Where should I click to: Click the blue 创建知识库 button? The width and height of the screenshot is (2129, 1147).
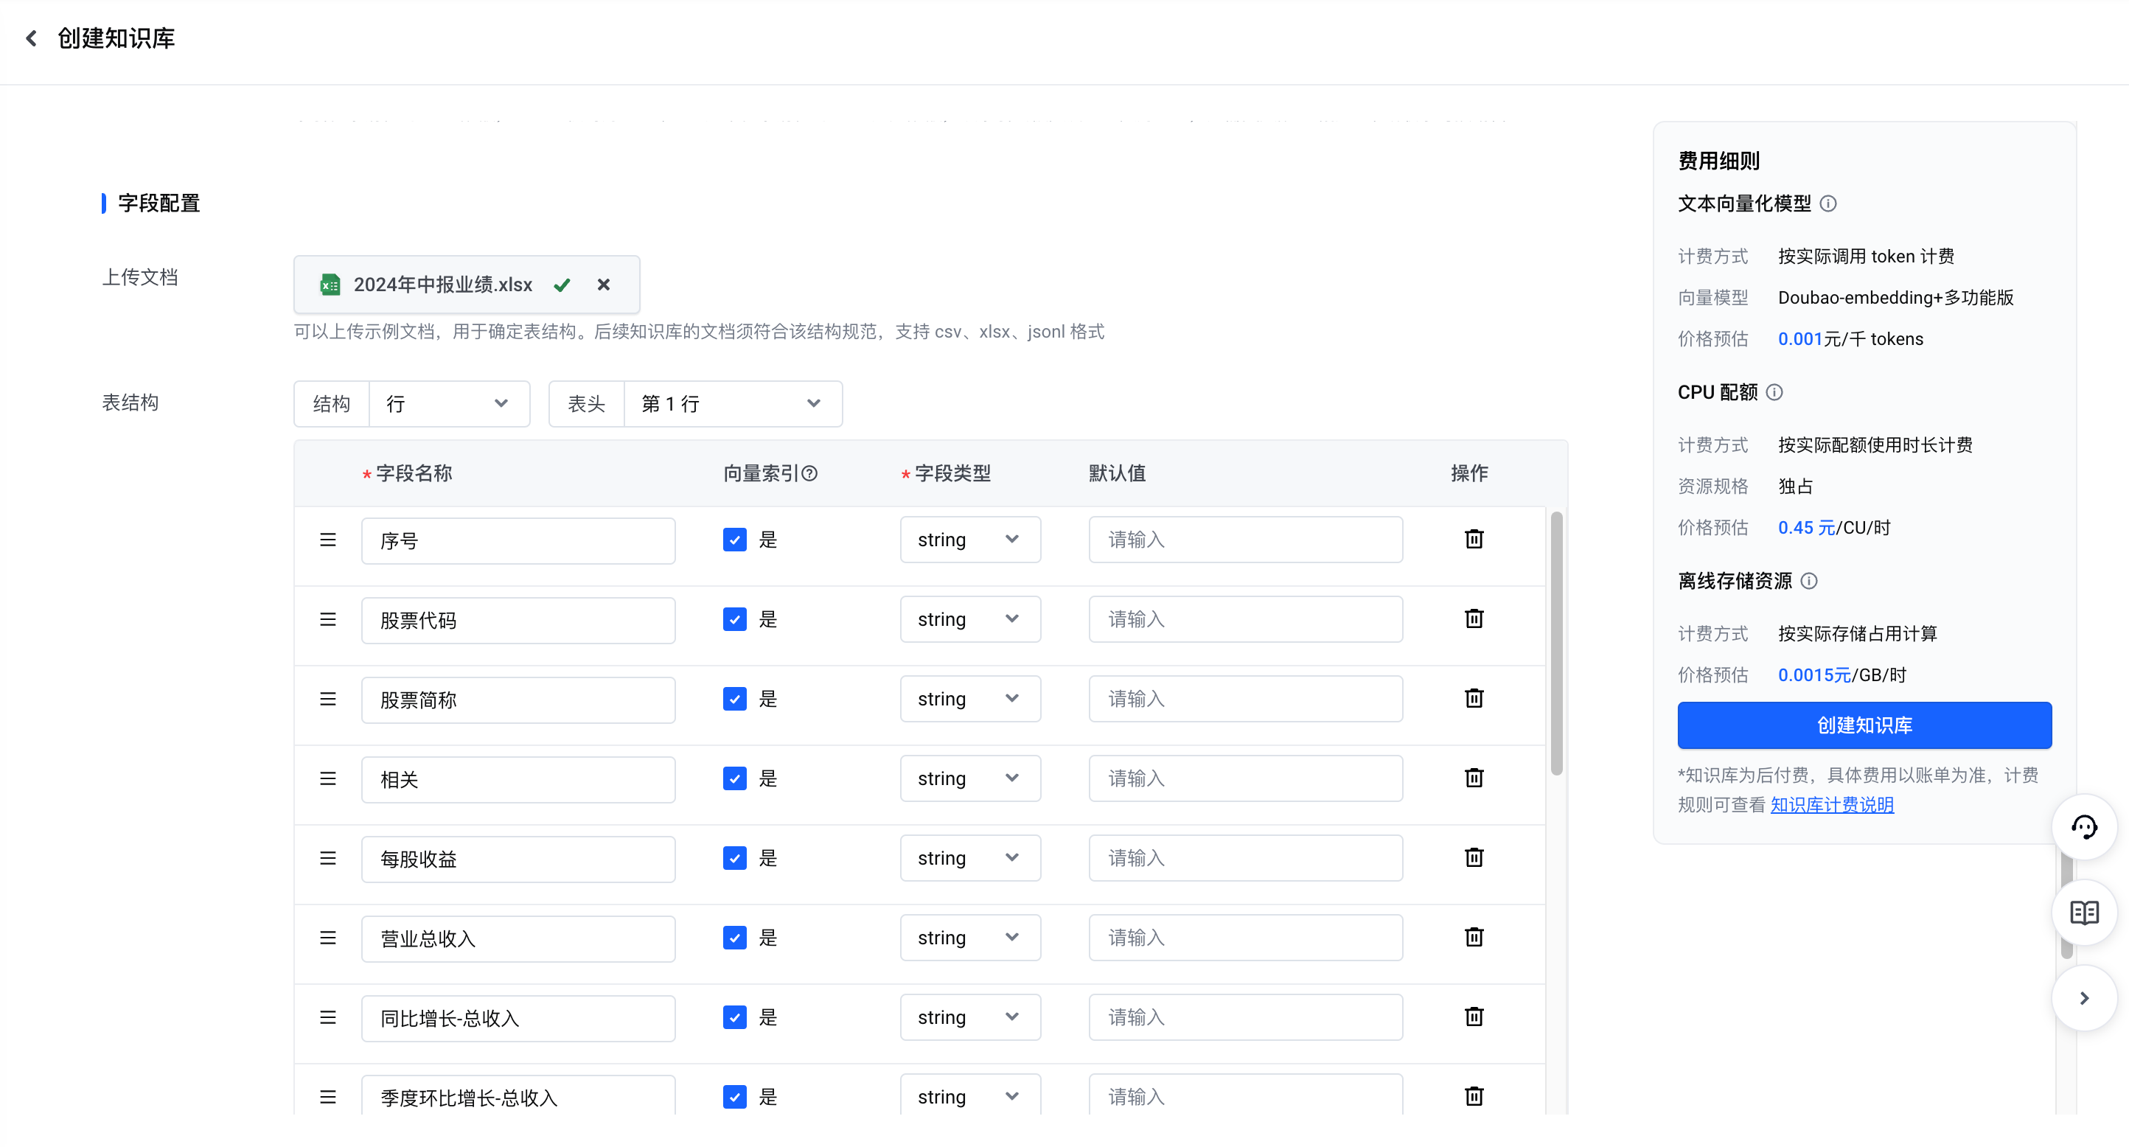1864,725
